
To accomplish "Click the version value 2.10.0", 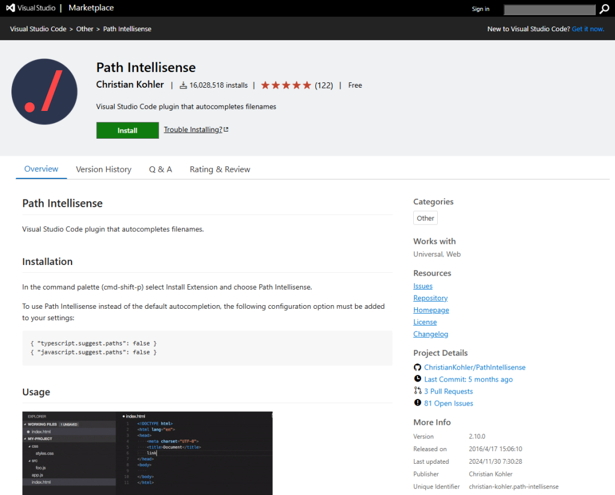I will [477, 436].
